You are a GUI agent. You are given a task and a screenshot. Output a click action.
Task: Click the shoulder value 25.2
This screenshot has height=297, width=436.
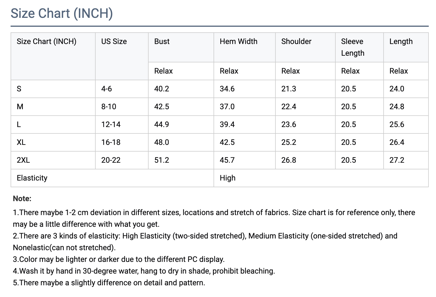pyautogui.click(x=289, y=142)
